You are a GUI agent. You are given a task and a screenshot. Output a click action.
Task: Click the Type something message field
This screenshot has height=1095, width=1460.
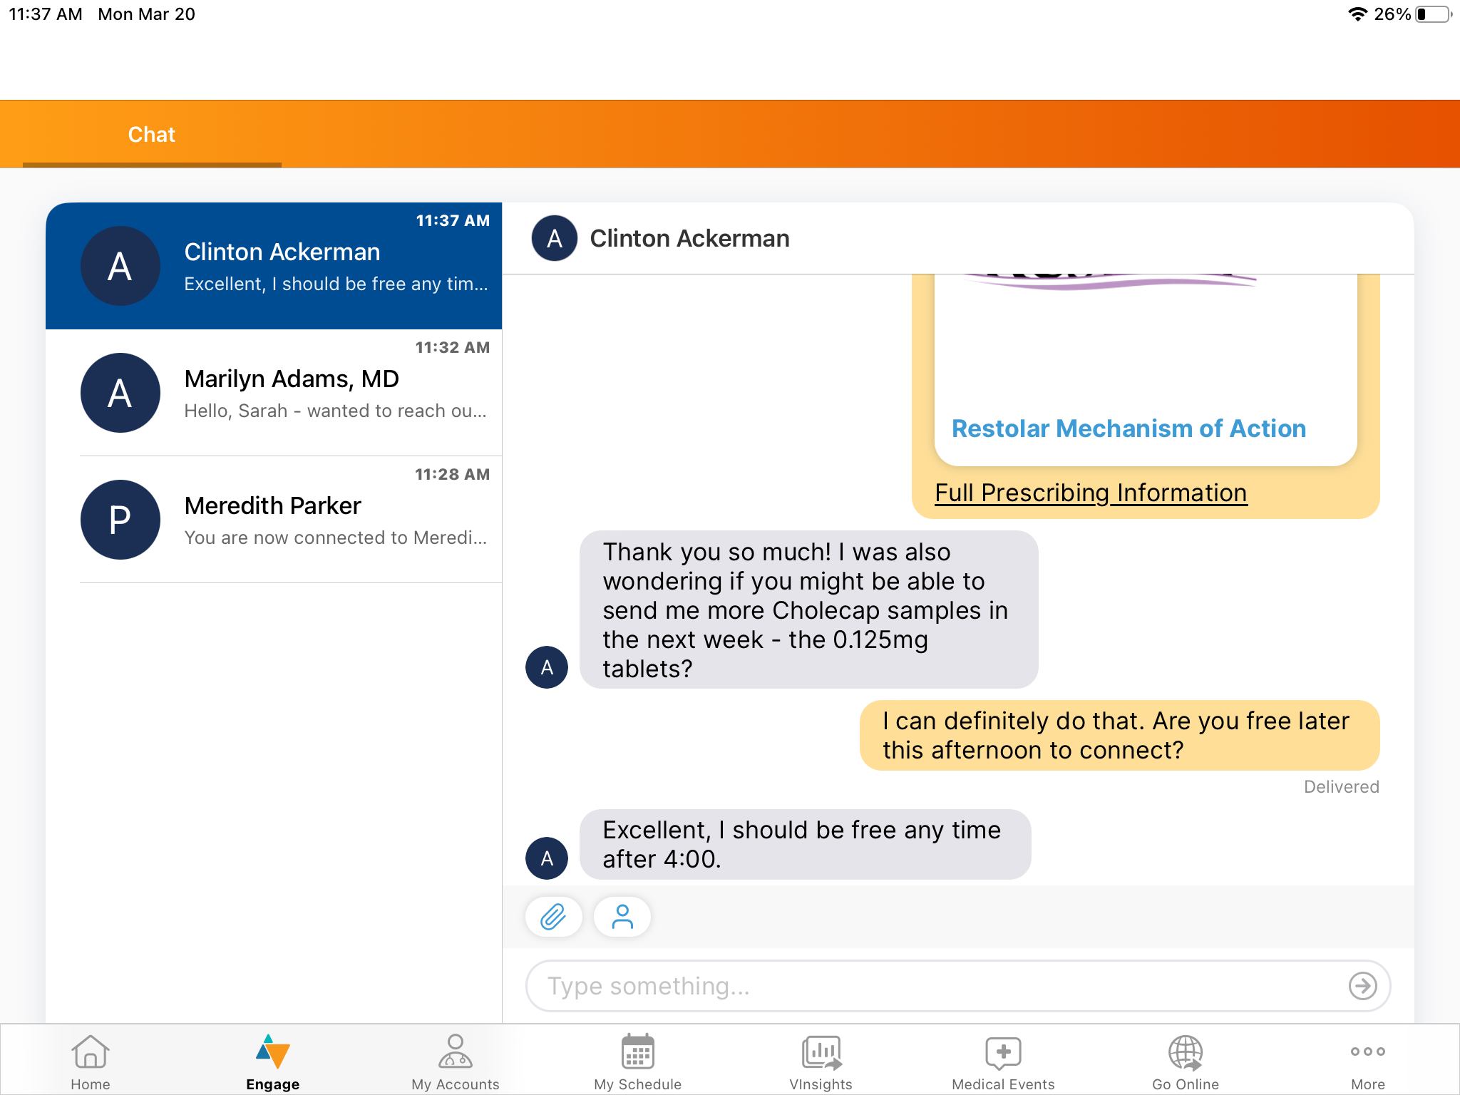[x=934, y=986]
